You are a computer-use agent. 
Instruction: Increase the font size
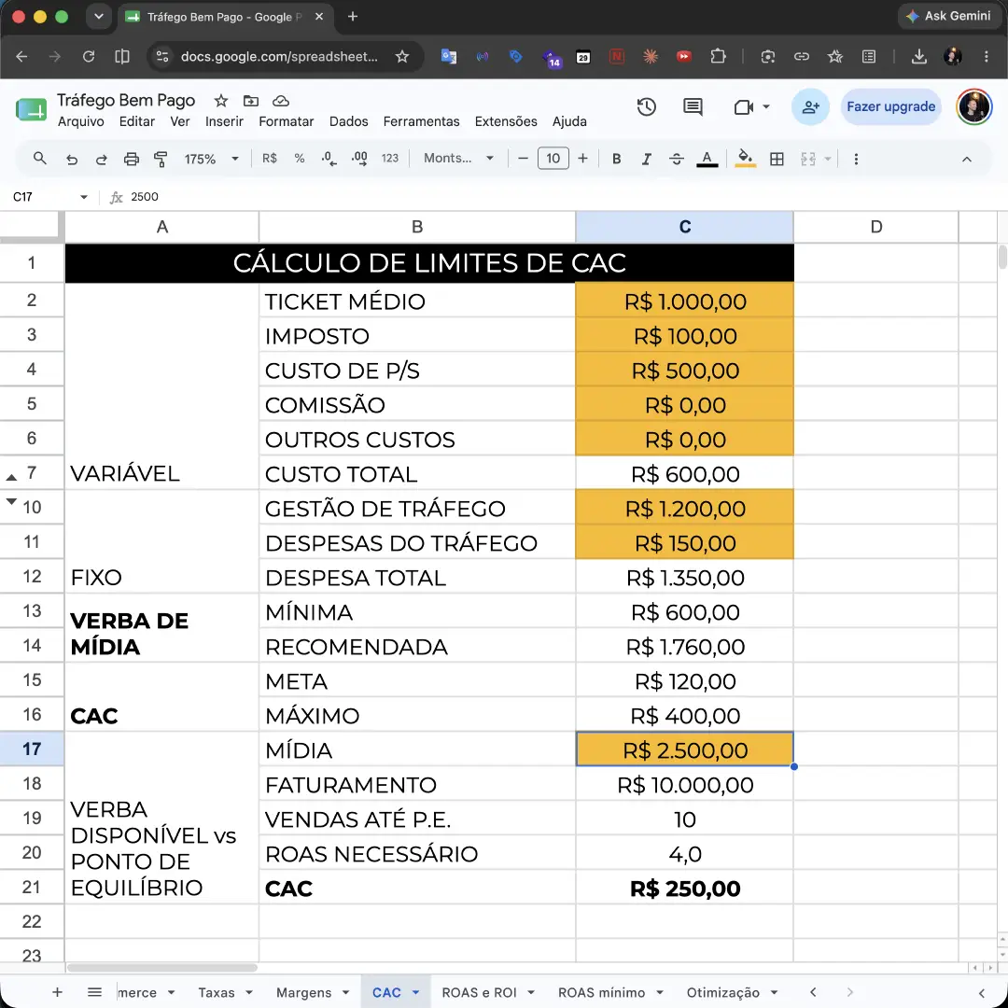pyautogui.click(x=583, y=158)
